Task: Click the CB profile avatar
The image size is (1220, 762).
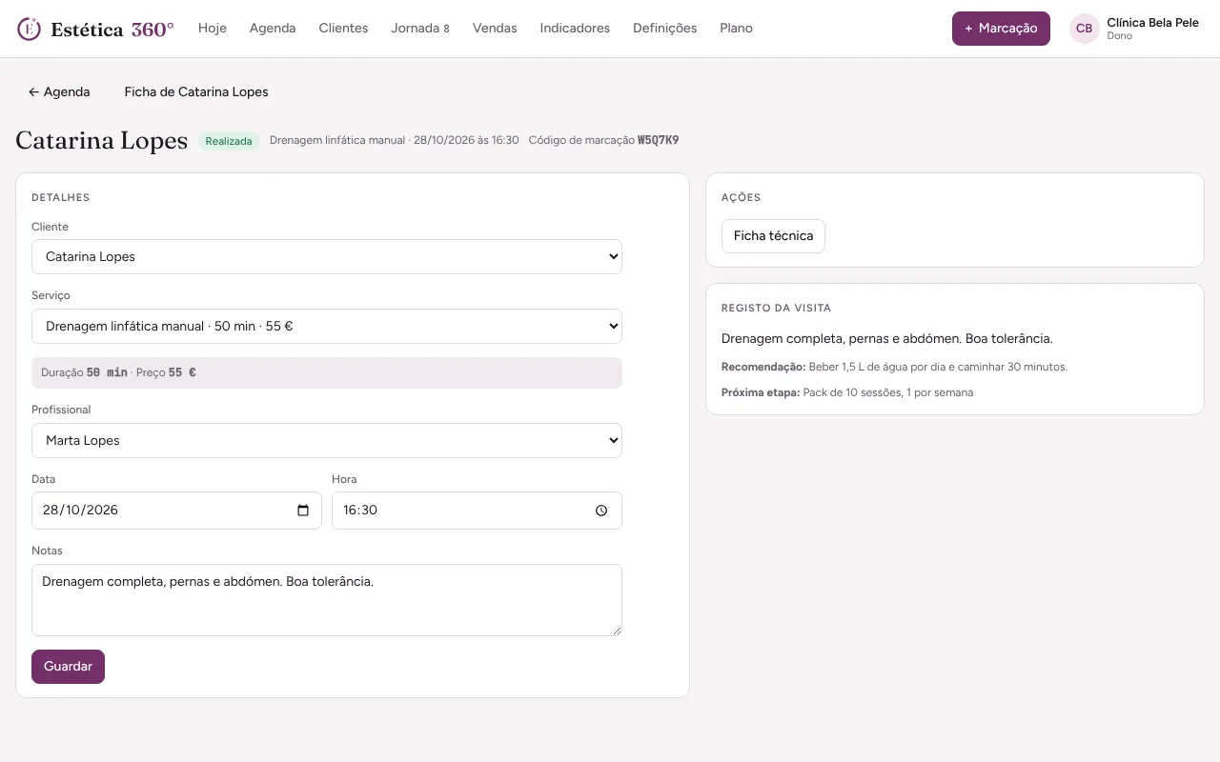Action: 1084,29
